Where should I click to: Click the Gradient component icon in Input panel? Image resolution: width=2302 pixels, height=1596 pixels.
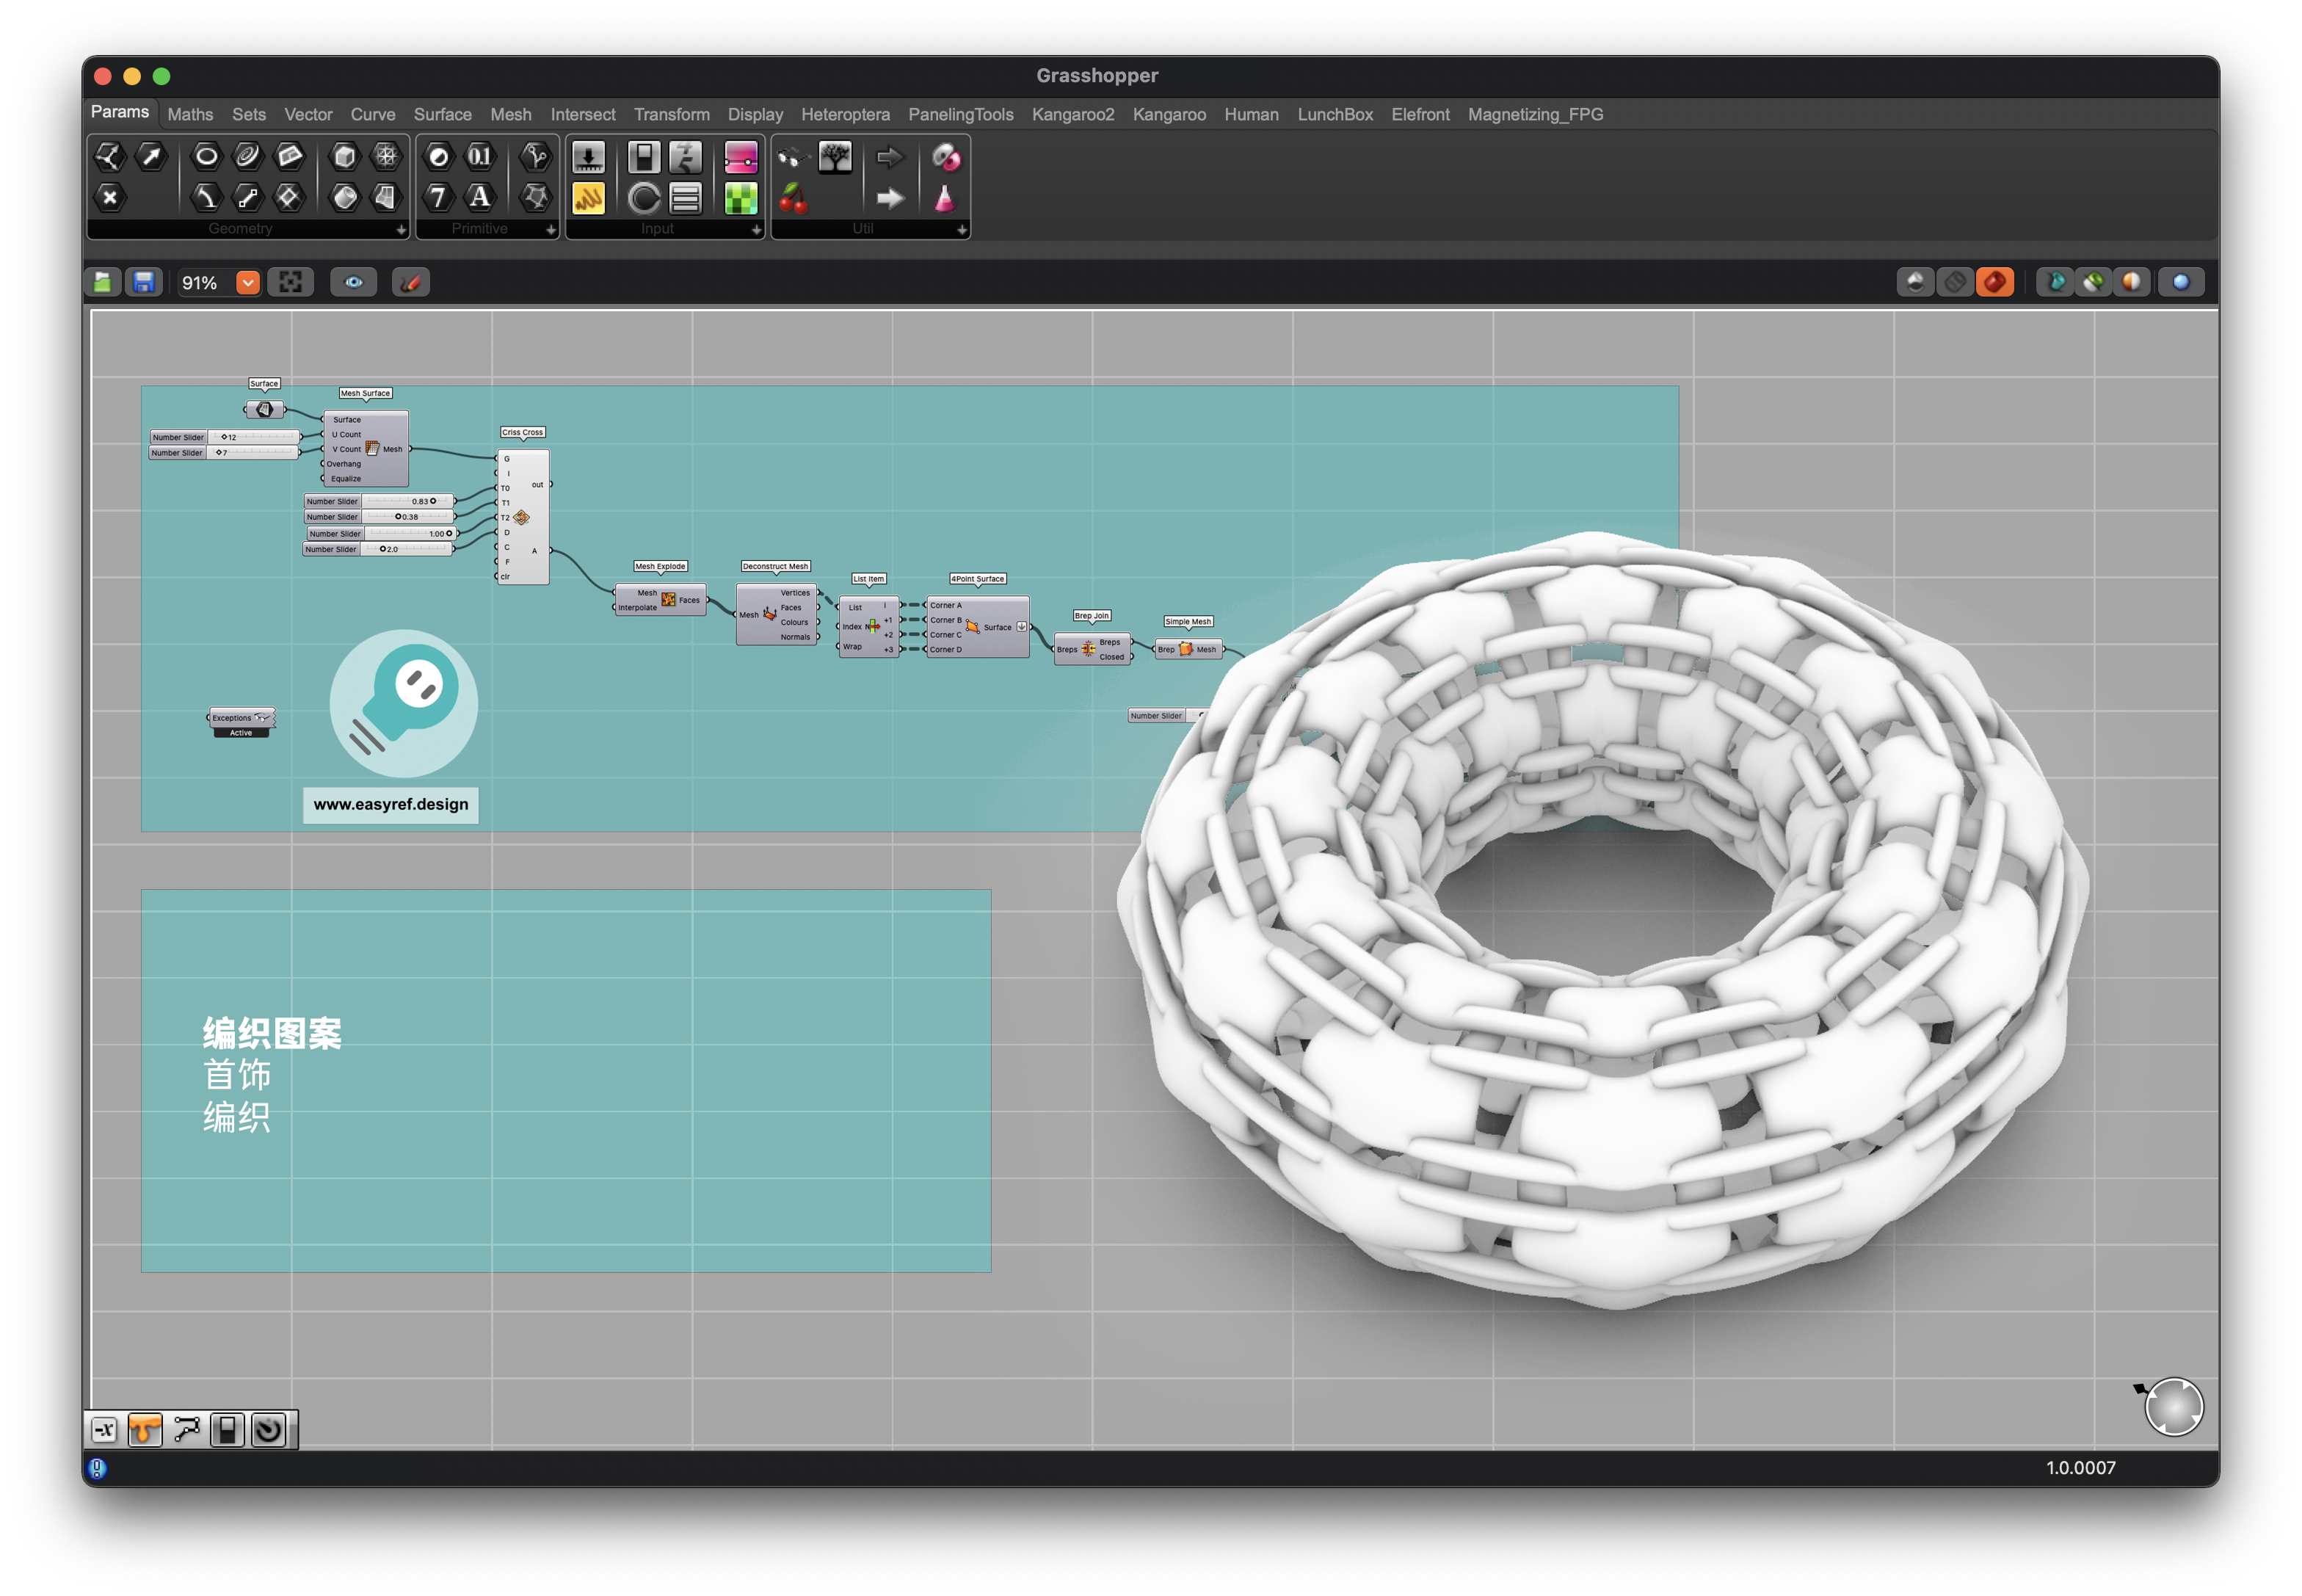[x=740, y=157]
